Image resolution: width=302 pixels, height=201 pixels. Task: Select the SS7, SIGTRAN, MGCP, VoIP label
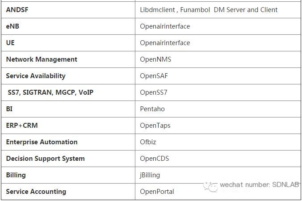click(x=50, y=92)
